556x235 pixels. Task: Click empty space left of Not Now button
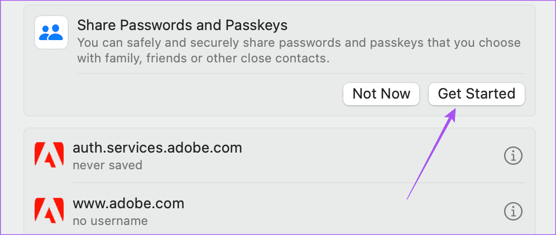tap(212, 94)
